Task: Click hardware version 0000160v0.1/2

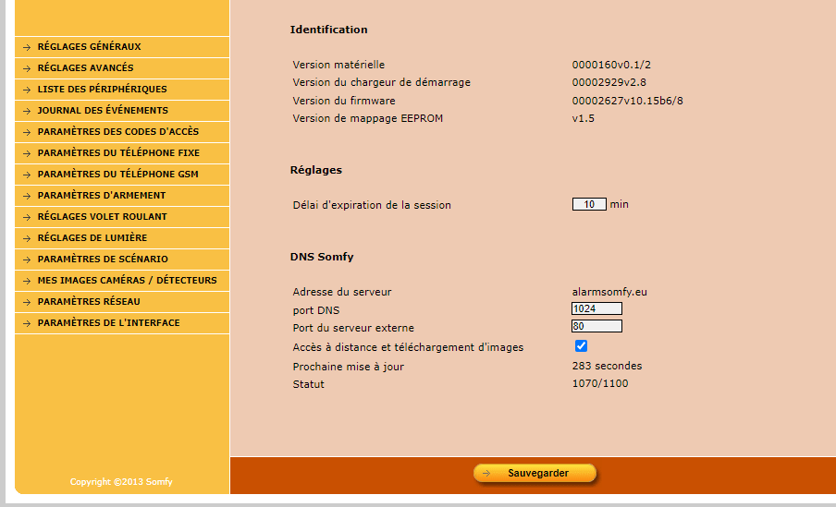Action: click(x=611, y=65)
